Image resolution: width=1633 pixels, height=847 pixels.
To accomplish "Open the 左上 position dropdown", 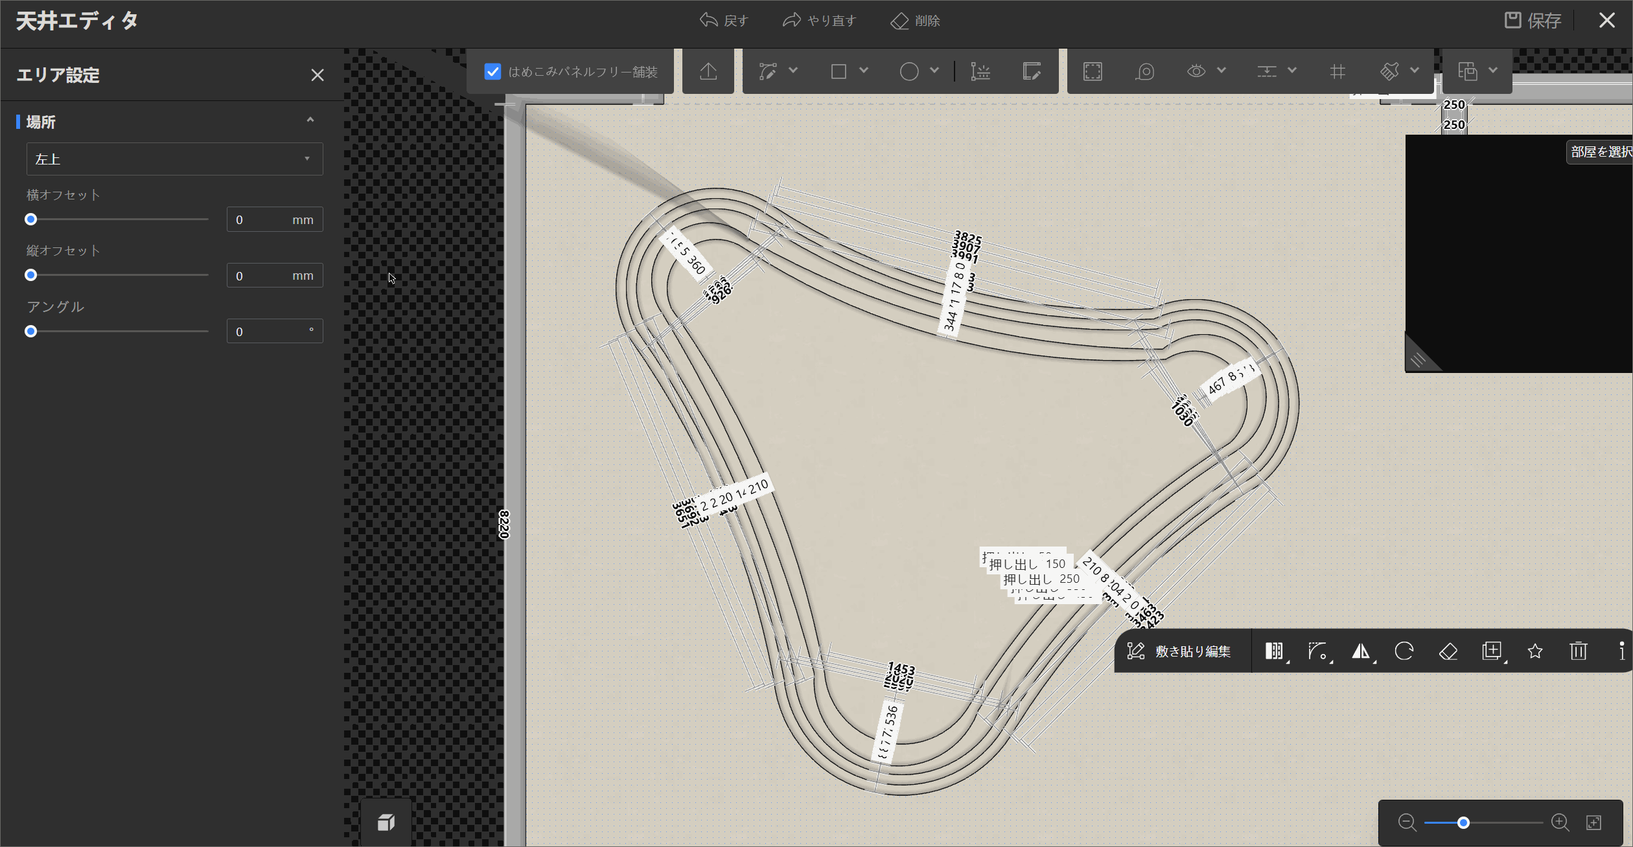I will point(174,159).
